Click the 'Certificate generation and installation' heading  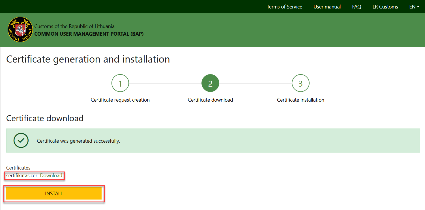pyautogui.click(x=88, y=59)
